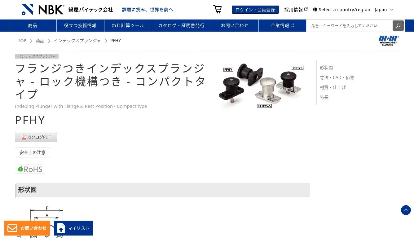This screenshot has width=414, height=238.
Task: Open the shopping cart icon
Action: point(218,9)
